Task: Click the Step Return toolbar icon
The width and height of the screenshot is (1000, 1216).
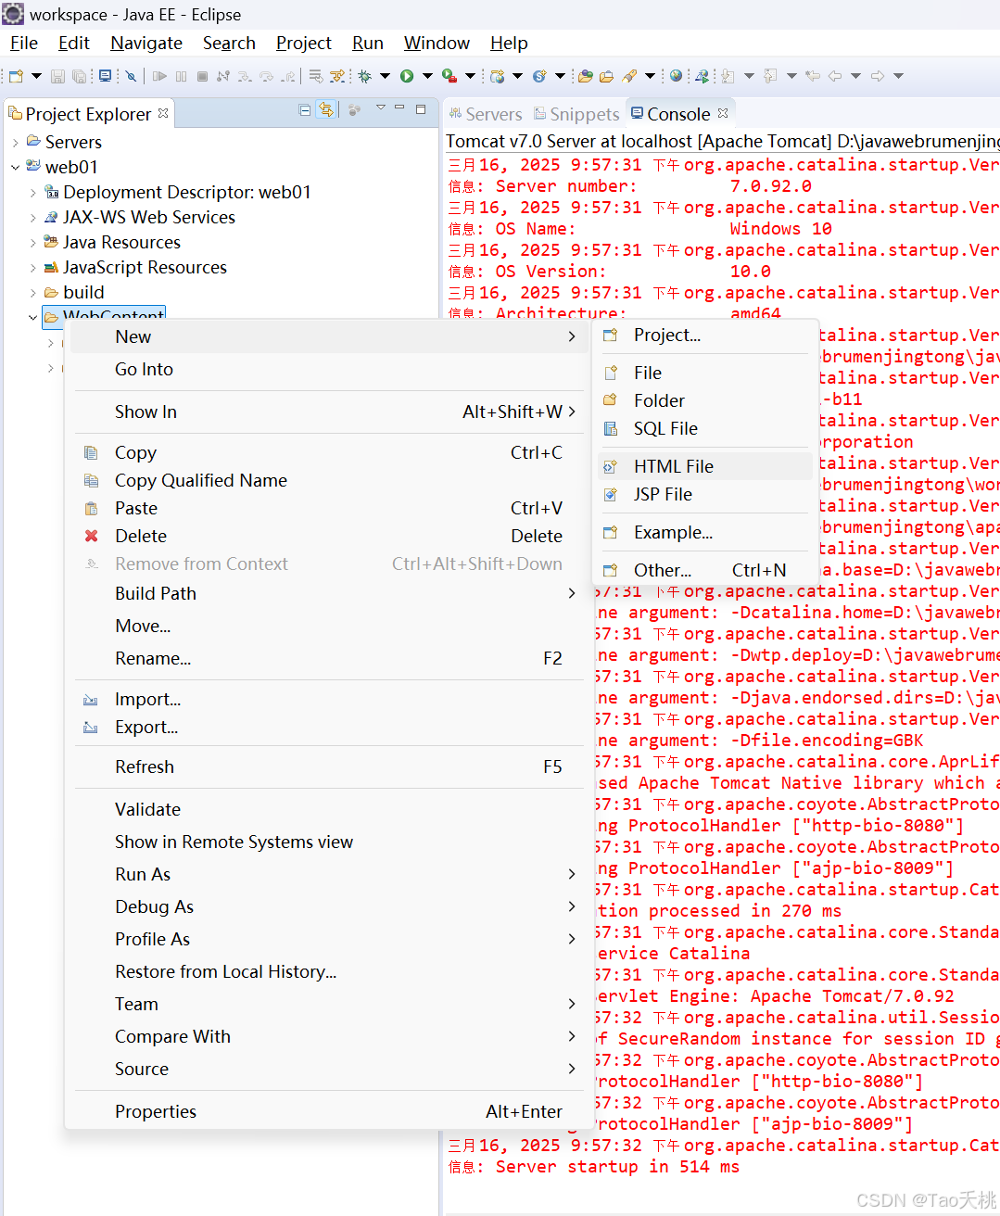Action: [x=288, y=76]
